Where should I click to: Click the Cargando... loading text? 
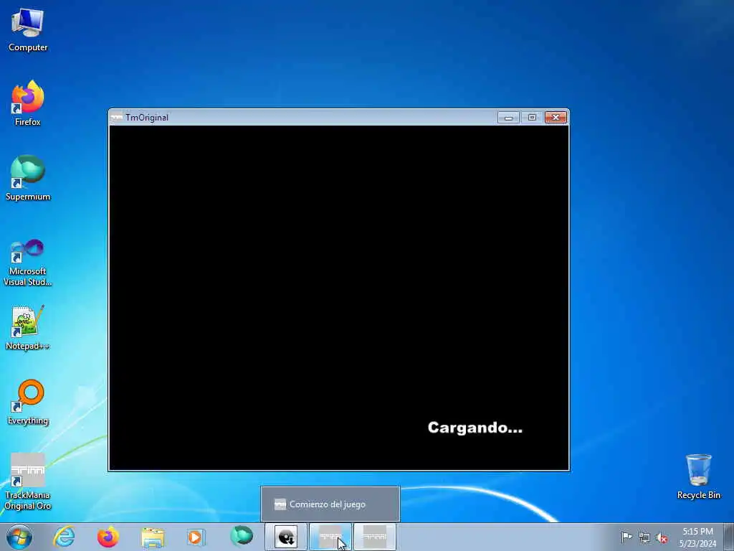(x=475, y=428)
